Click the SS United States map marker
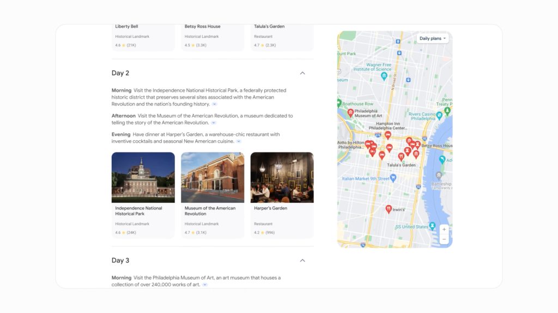The width and height of the screenshot is (558, 313). click(x=432, y=226)
